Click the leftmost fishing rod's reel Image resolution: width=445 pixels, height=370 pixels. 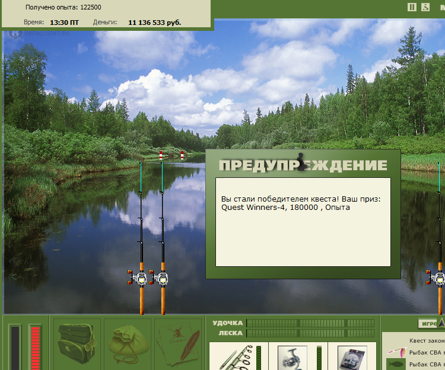(x=138, y=278)
